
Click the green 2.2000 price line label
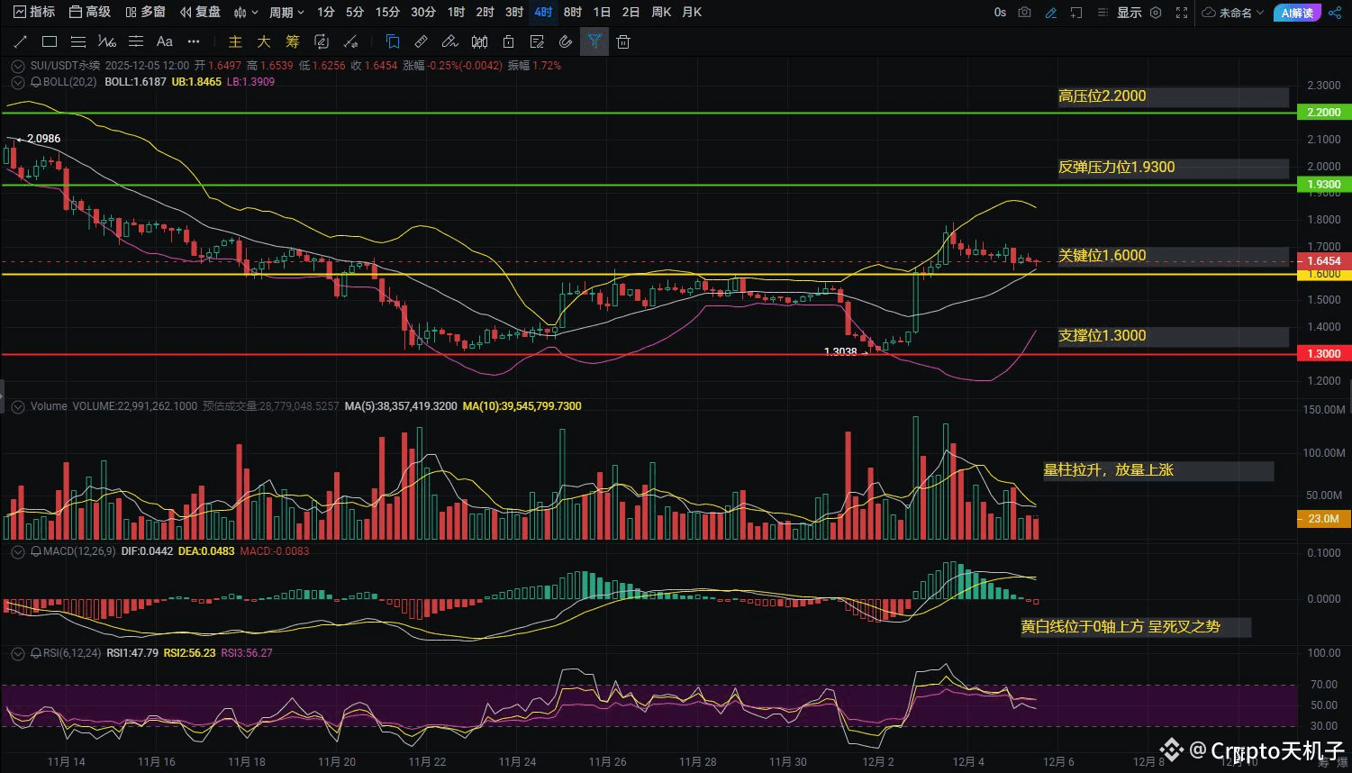pos(1323,113)
